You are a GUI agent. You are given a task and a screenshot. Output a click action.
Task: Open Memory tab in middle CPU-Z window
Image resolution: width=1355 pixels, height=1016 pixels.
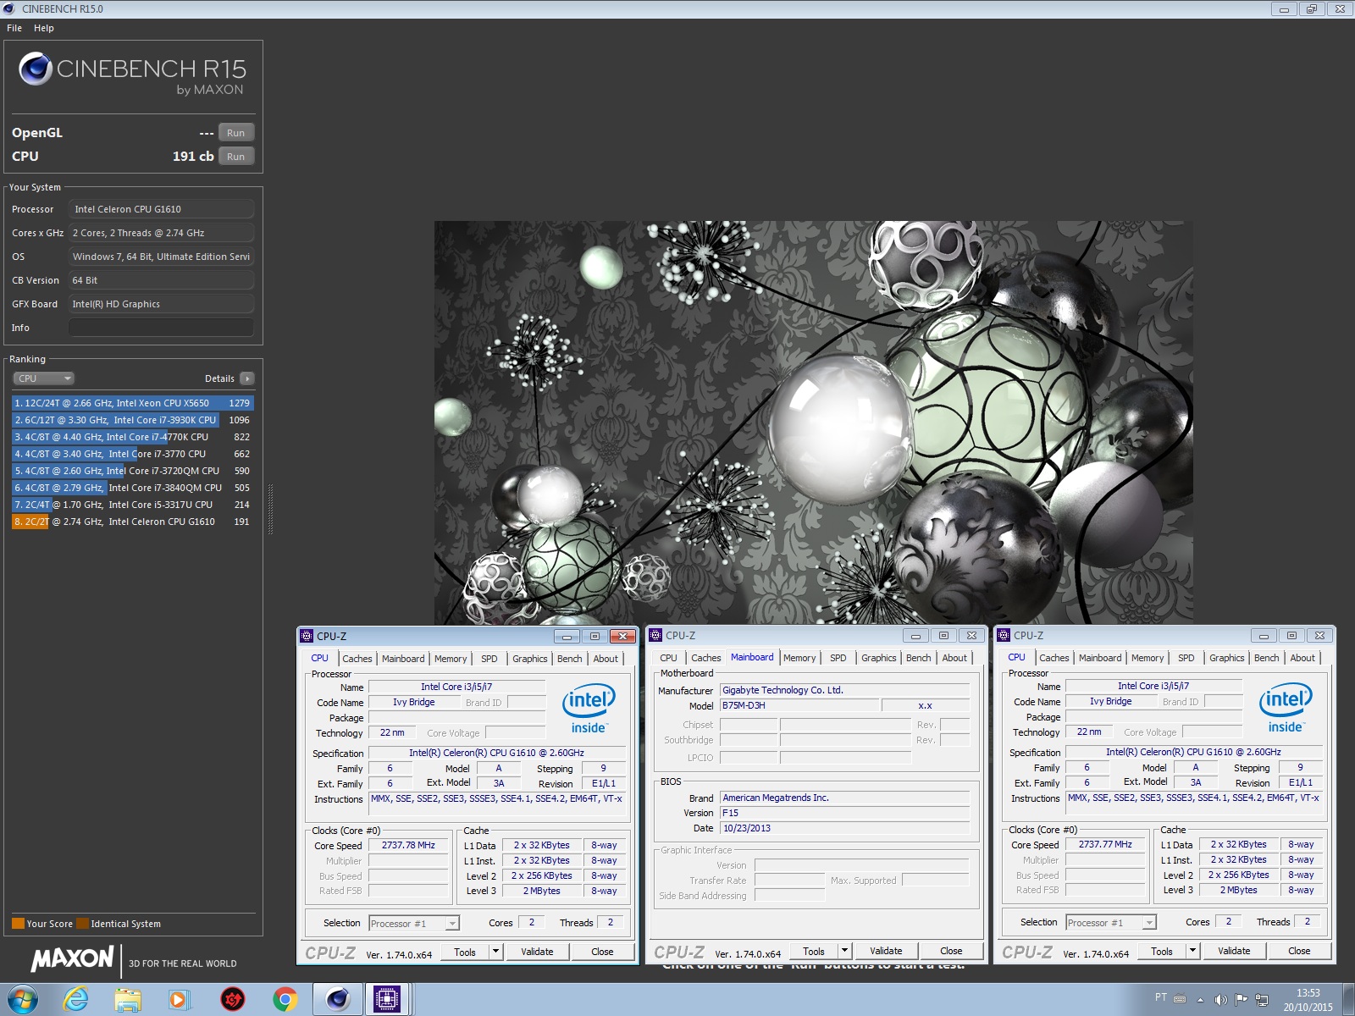pos(799,658)
